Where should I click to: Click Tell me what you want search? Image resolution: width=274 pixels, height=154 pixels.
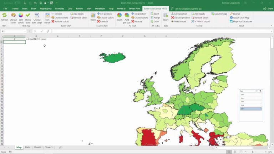pyautogui.click(x=186, y=9)
